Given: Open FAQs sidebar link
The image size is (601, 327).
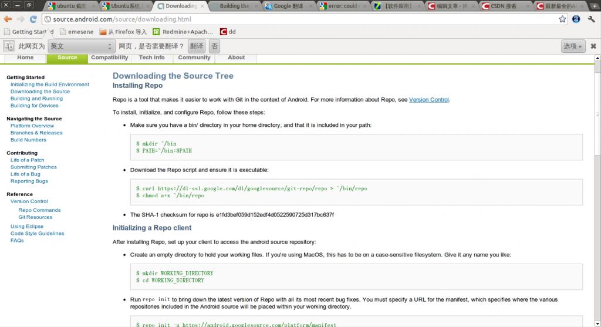Looking at the screenshot, I should (17, 240).
